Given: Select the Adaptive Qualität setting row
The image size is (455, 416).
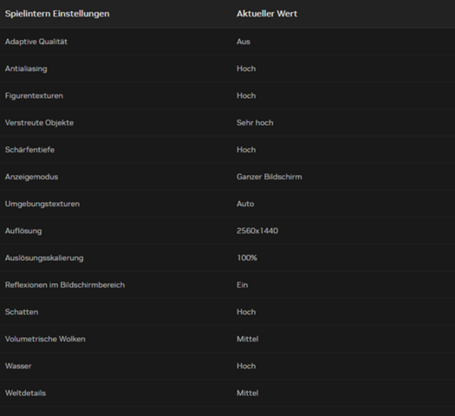Looking at the screenshot, I should (227, 42).
